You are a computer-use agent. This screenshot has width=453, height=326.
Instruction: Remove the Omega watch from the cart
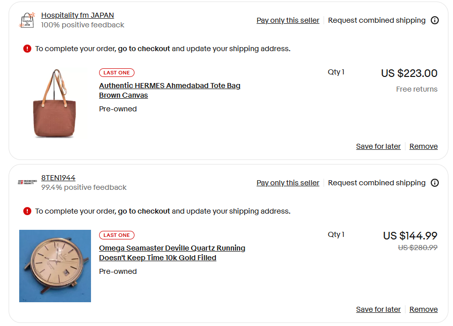(423, 309)
